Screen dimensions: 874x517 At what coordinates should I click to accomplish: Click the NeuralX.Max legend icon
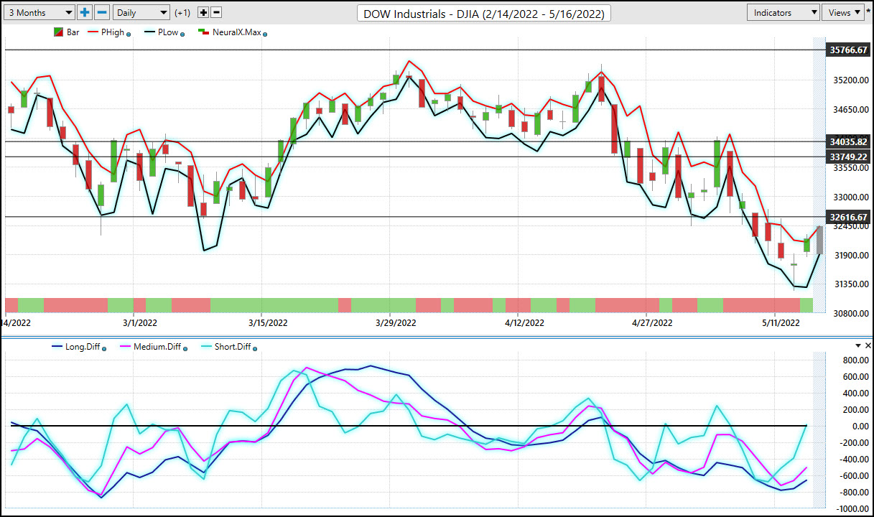click(x=203, y=32)
